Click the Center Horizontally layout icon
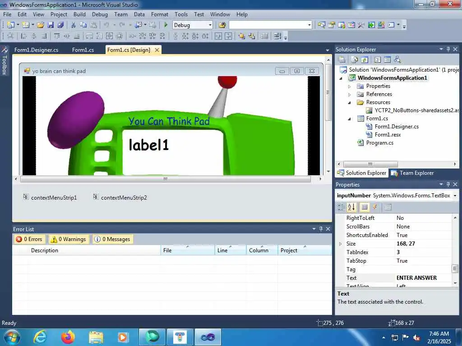 pyautogui.click(x=218, y=36)
